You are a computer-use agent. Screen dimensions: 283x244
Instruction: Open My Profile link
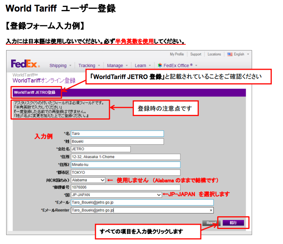[177, 54]
